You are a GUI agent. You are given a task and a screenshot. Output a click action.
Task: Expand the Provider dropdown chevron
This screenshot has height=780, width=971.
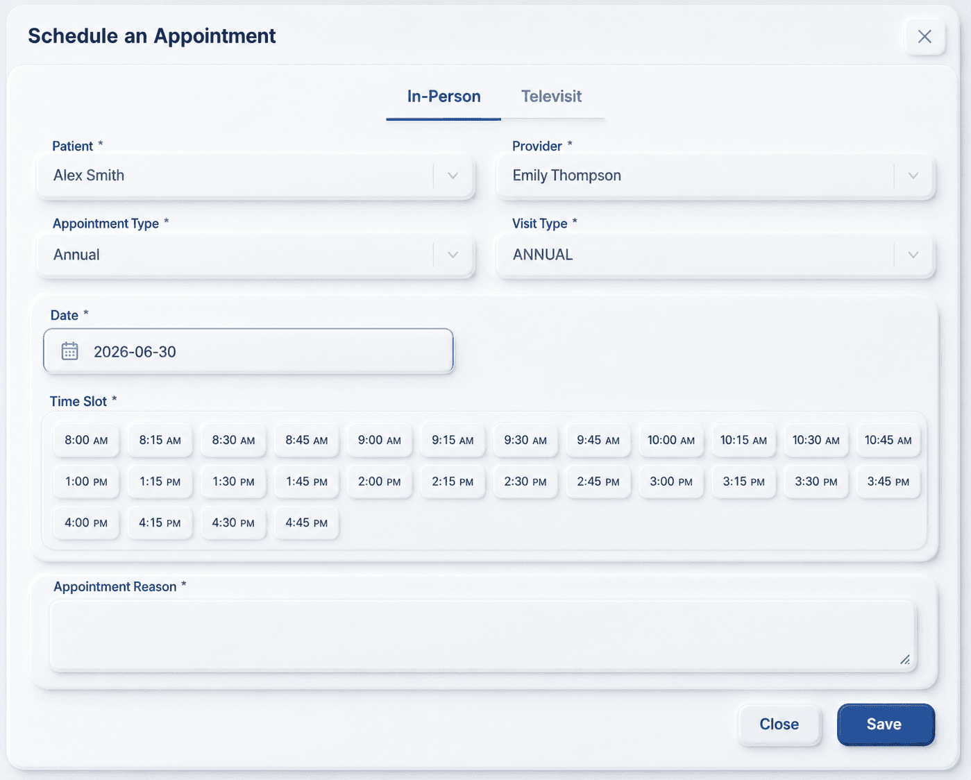(x=913, y=176)
